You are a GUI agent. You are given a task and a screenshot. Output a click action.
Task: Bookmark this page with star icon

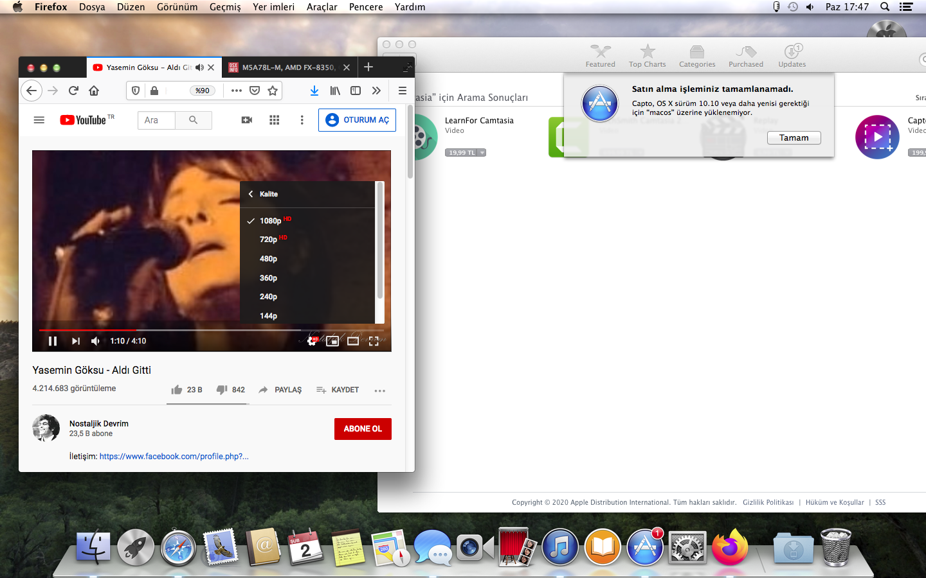point(273,91)
